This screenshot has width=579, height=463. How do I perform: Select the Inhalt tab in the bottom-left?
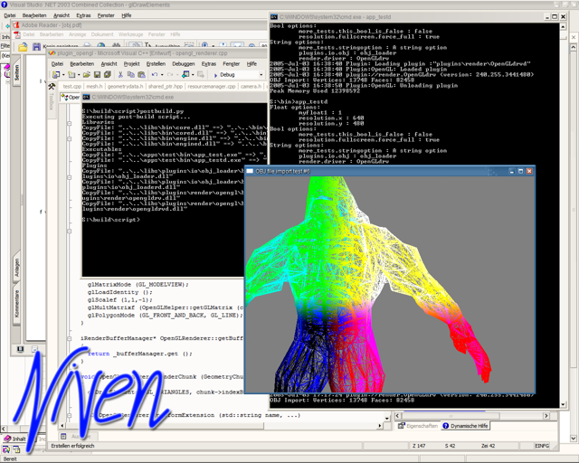(x=15, y=439)
